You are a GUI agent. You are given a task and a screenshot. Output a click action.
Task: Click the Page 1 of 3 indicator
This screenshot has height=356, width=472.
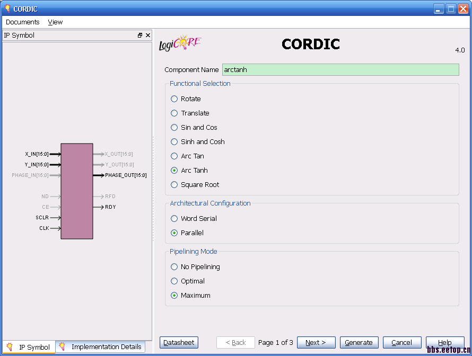pyautogui.click(x=276, y=342)
